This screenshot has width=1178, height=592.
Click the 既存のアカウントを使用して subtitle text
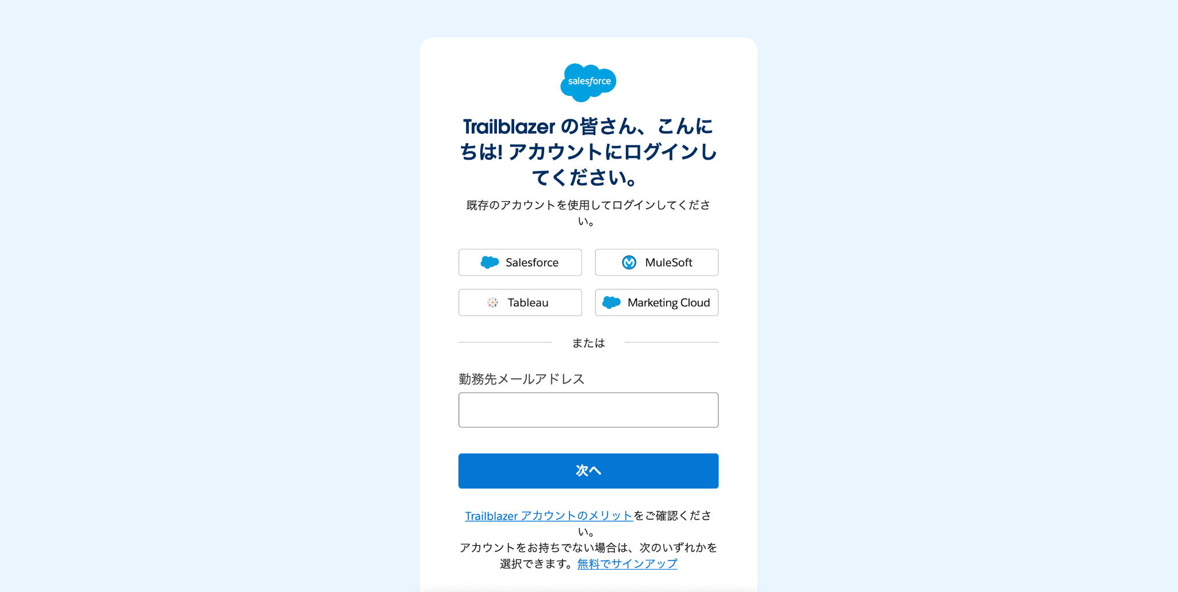click(588, 213)
